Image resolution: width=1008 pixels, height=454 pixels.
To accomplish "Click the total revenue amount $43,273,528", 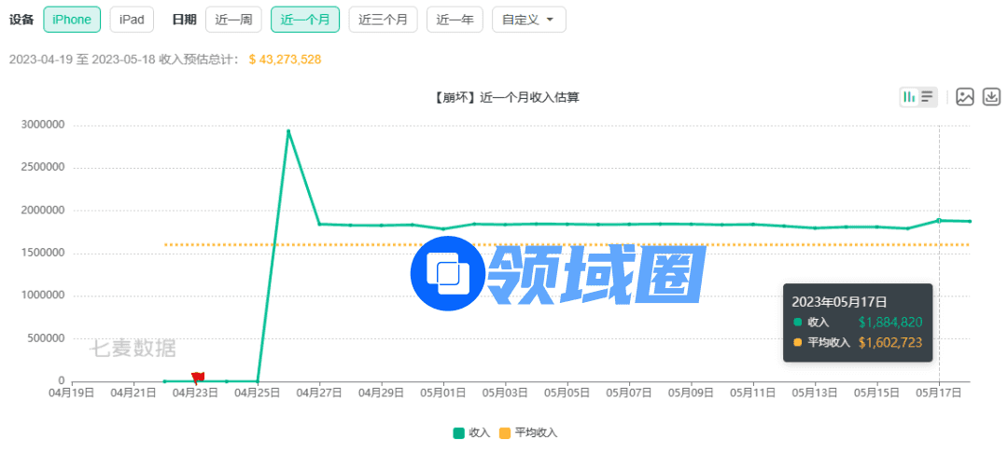I will coord(285,60).
